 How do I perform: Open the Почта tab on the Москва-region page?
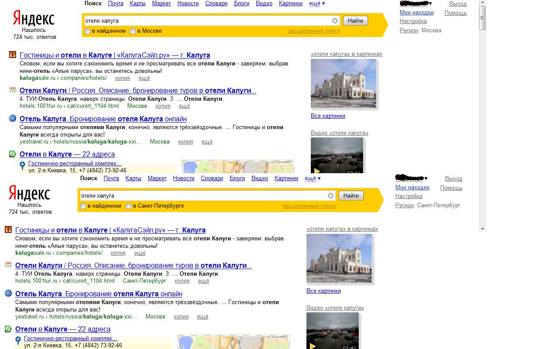coord(116,3)
